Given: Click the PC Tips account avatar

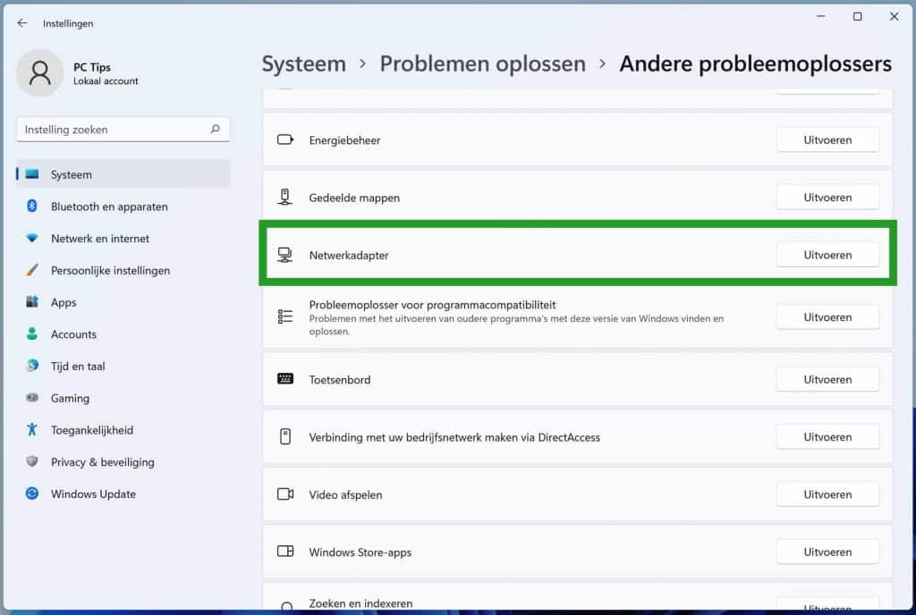Looking at the screenshot, I should (39, 73).
